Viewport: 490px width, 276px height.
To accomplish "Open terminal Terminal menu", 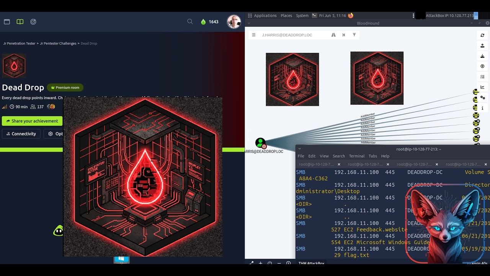I will (x=357, y=156).
